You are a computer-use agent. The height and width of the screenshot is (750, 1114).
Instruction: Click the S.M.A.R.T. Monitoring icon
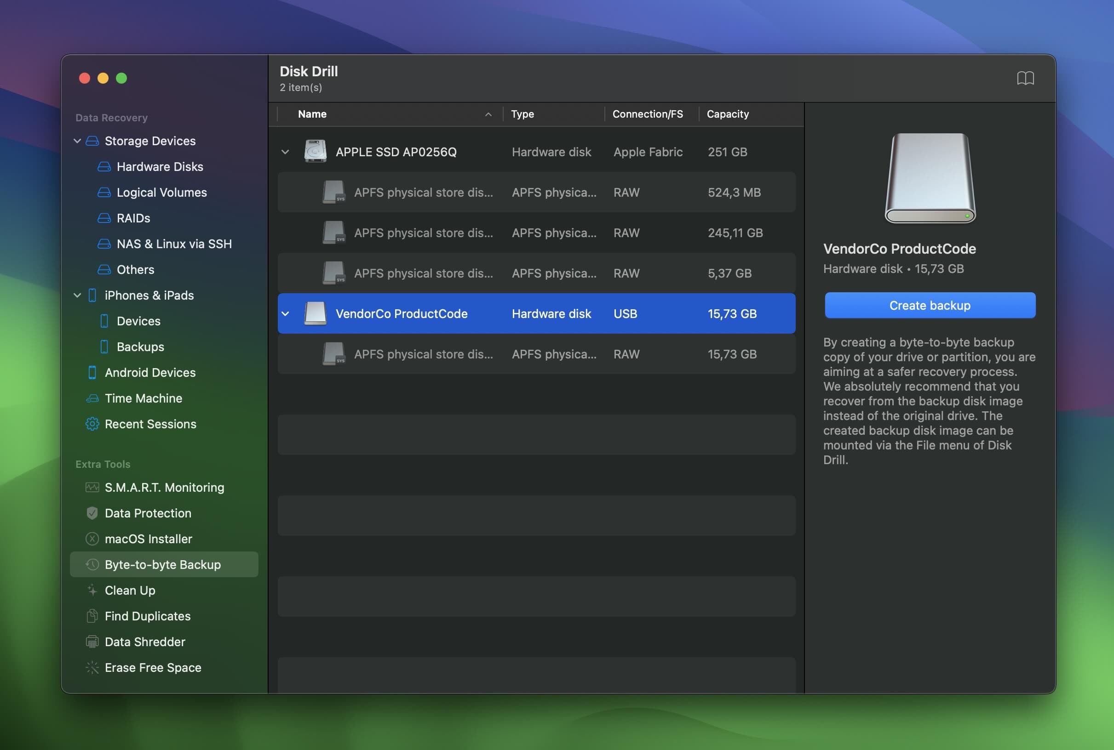click(91, 487)
